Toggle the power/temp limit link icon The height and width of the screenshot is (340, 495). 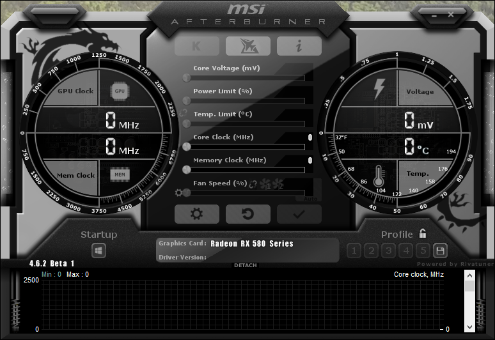183,112
